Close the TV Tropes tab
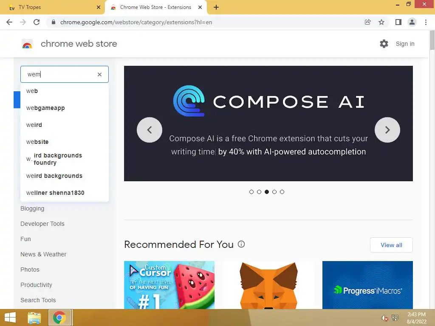 pyautogui.click(x=99, y=7)
